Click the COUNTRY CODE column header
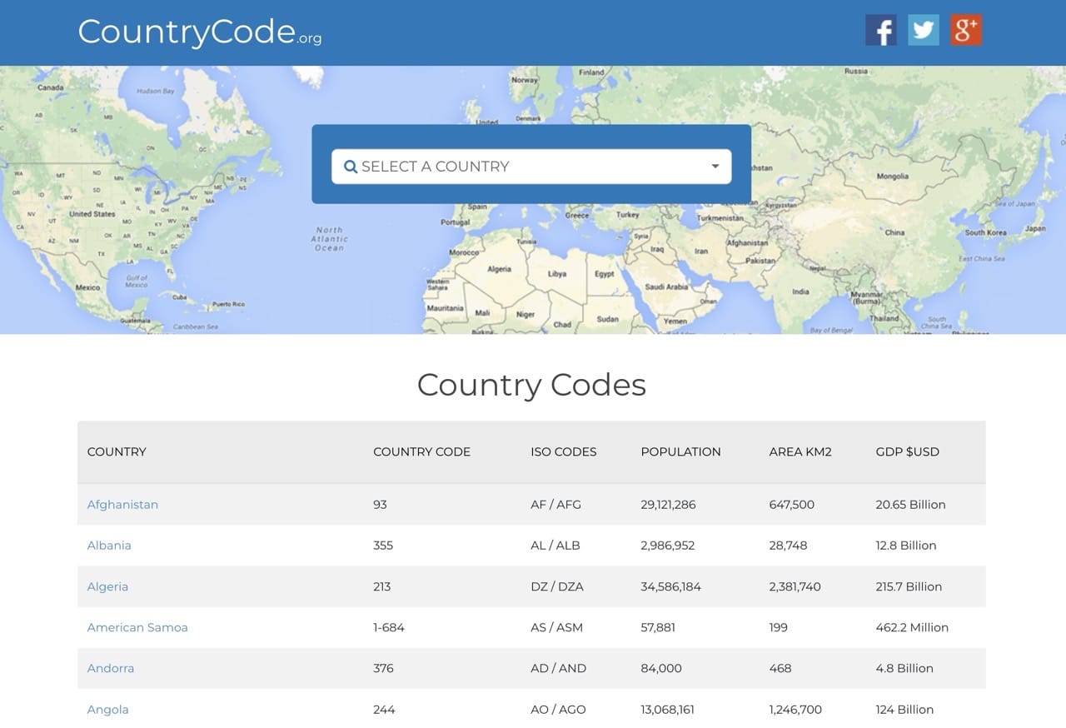The image size is (1066, 728). [x=421, y=451]
